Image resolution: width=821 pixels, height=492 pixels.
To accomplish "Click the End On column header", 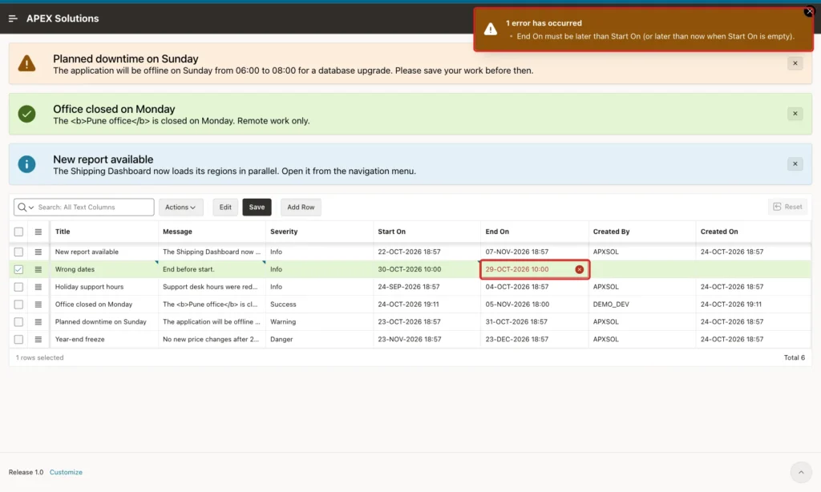I will [535, 232].
